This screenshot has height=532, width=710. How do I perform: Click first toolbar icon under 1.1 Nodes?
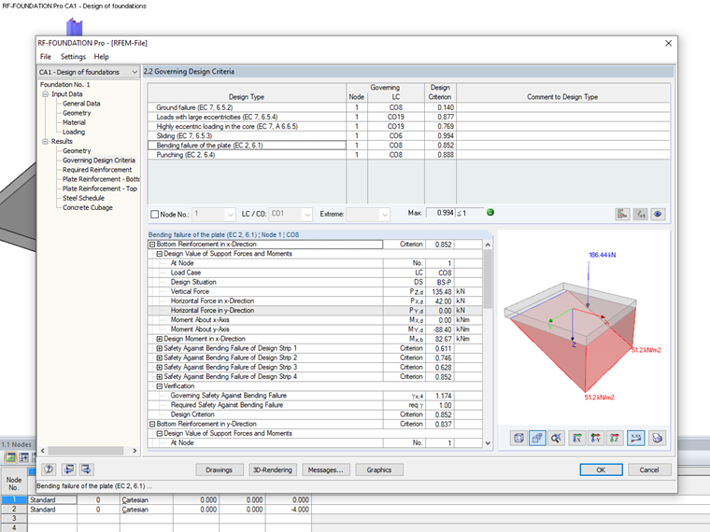click(10, 457)
